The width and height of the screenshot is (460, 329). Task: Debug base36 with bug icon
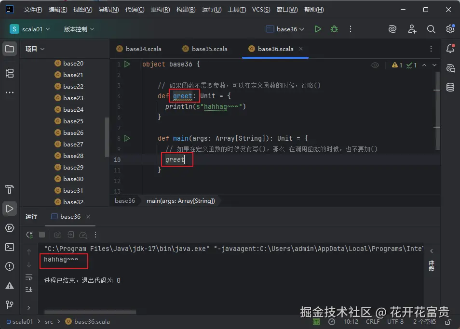click(x=334, y=29)
